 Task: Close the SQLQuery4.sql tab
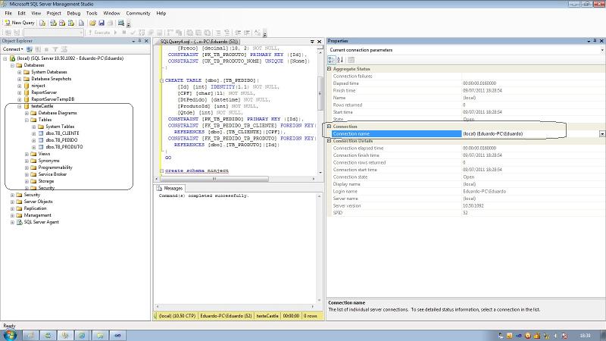pyautogui.click(x=319, y=42)
